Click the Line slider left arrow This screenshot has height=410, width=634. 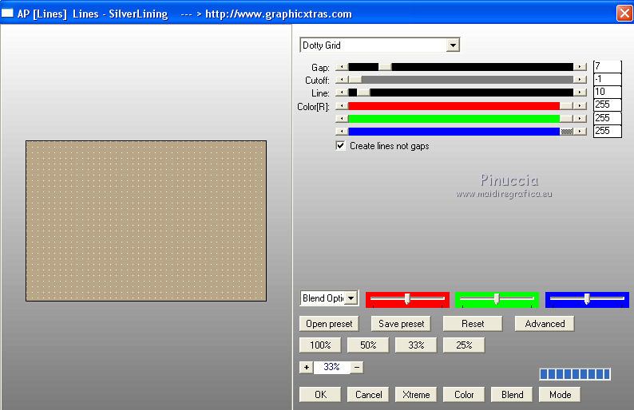tap(342, 93)
